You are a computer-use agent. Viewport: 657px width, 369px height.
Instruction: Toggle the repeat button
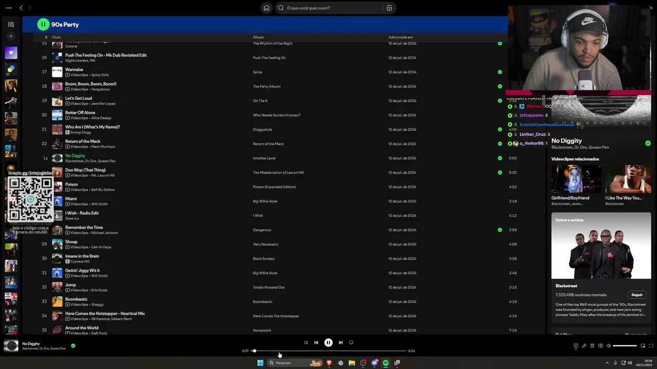351,343
